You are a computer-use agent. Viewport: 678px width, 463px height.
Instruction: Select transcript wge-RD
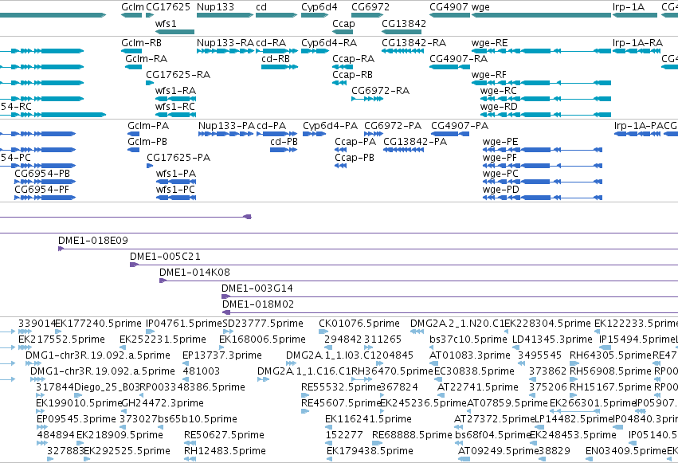click(x=546, y=115)
